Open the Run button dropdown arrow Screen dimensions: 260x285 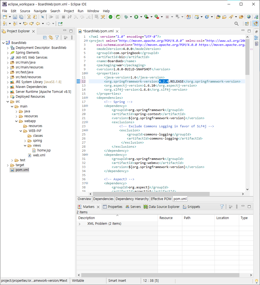click(141, 17)
